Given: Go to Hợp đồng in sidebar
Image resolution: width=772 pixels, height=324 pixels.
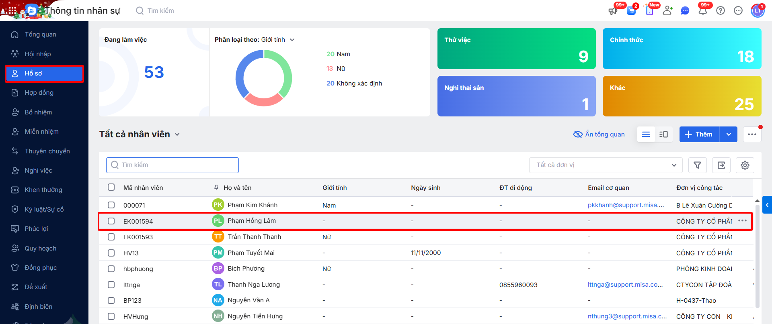Looking at the screenshot, I should (39, 93).
